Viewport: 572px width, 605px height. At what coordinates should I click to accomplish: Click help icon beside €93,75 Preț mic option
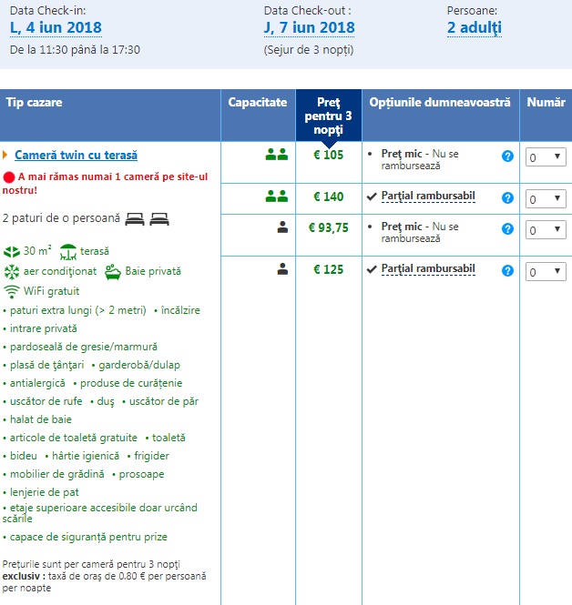[507, 228]
